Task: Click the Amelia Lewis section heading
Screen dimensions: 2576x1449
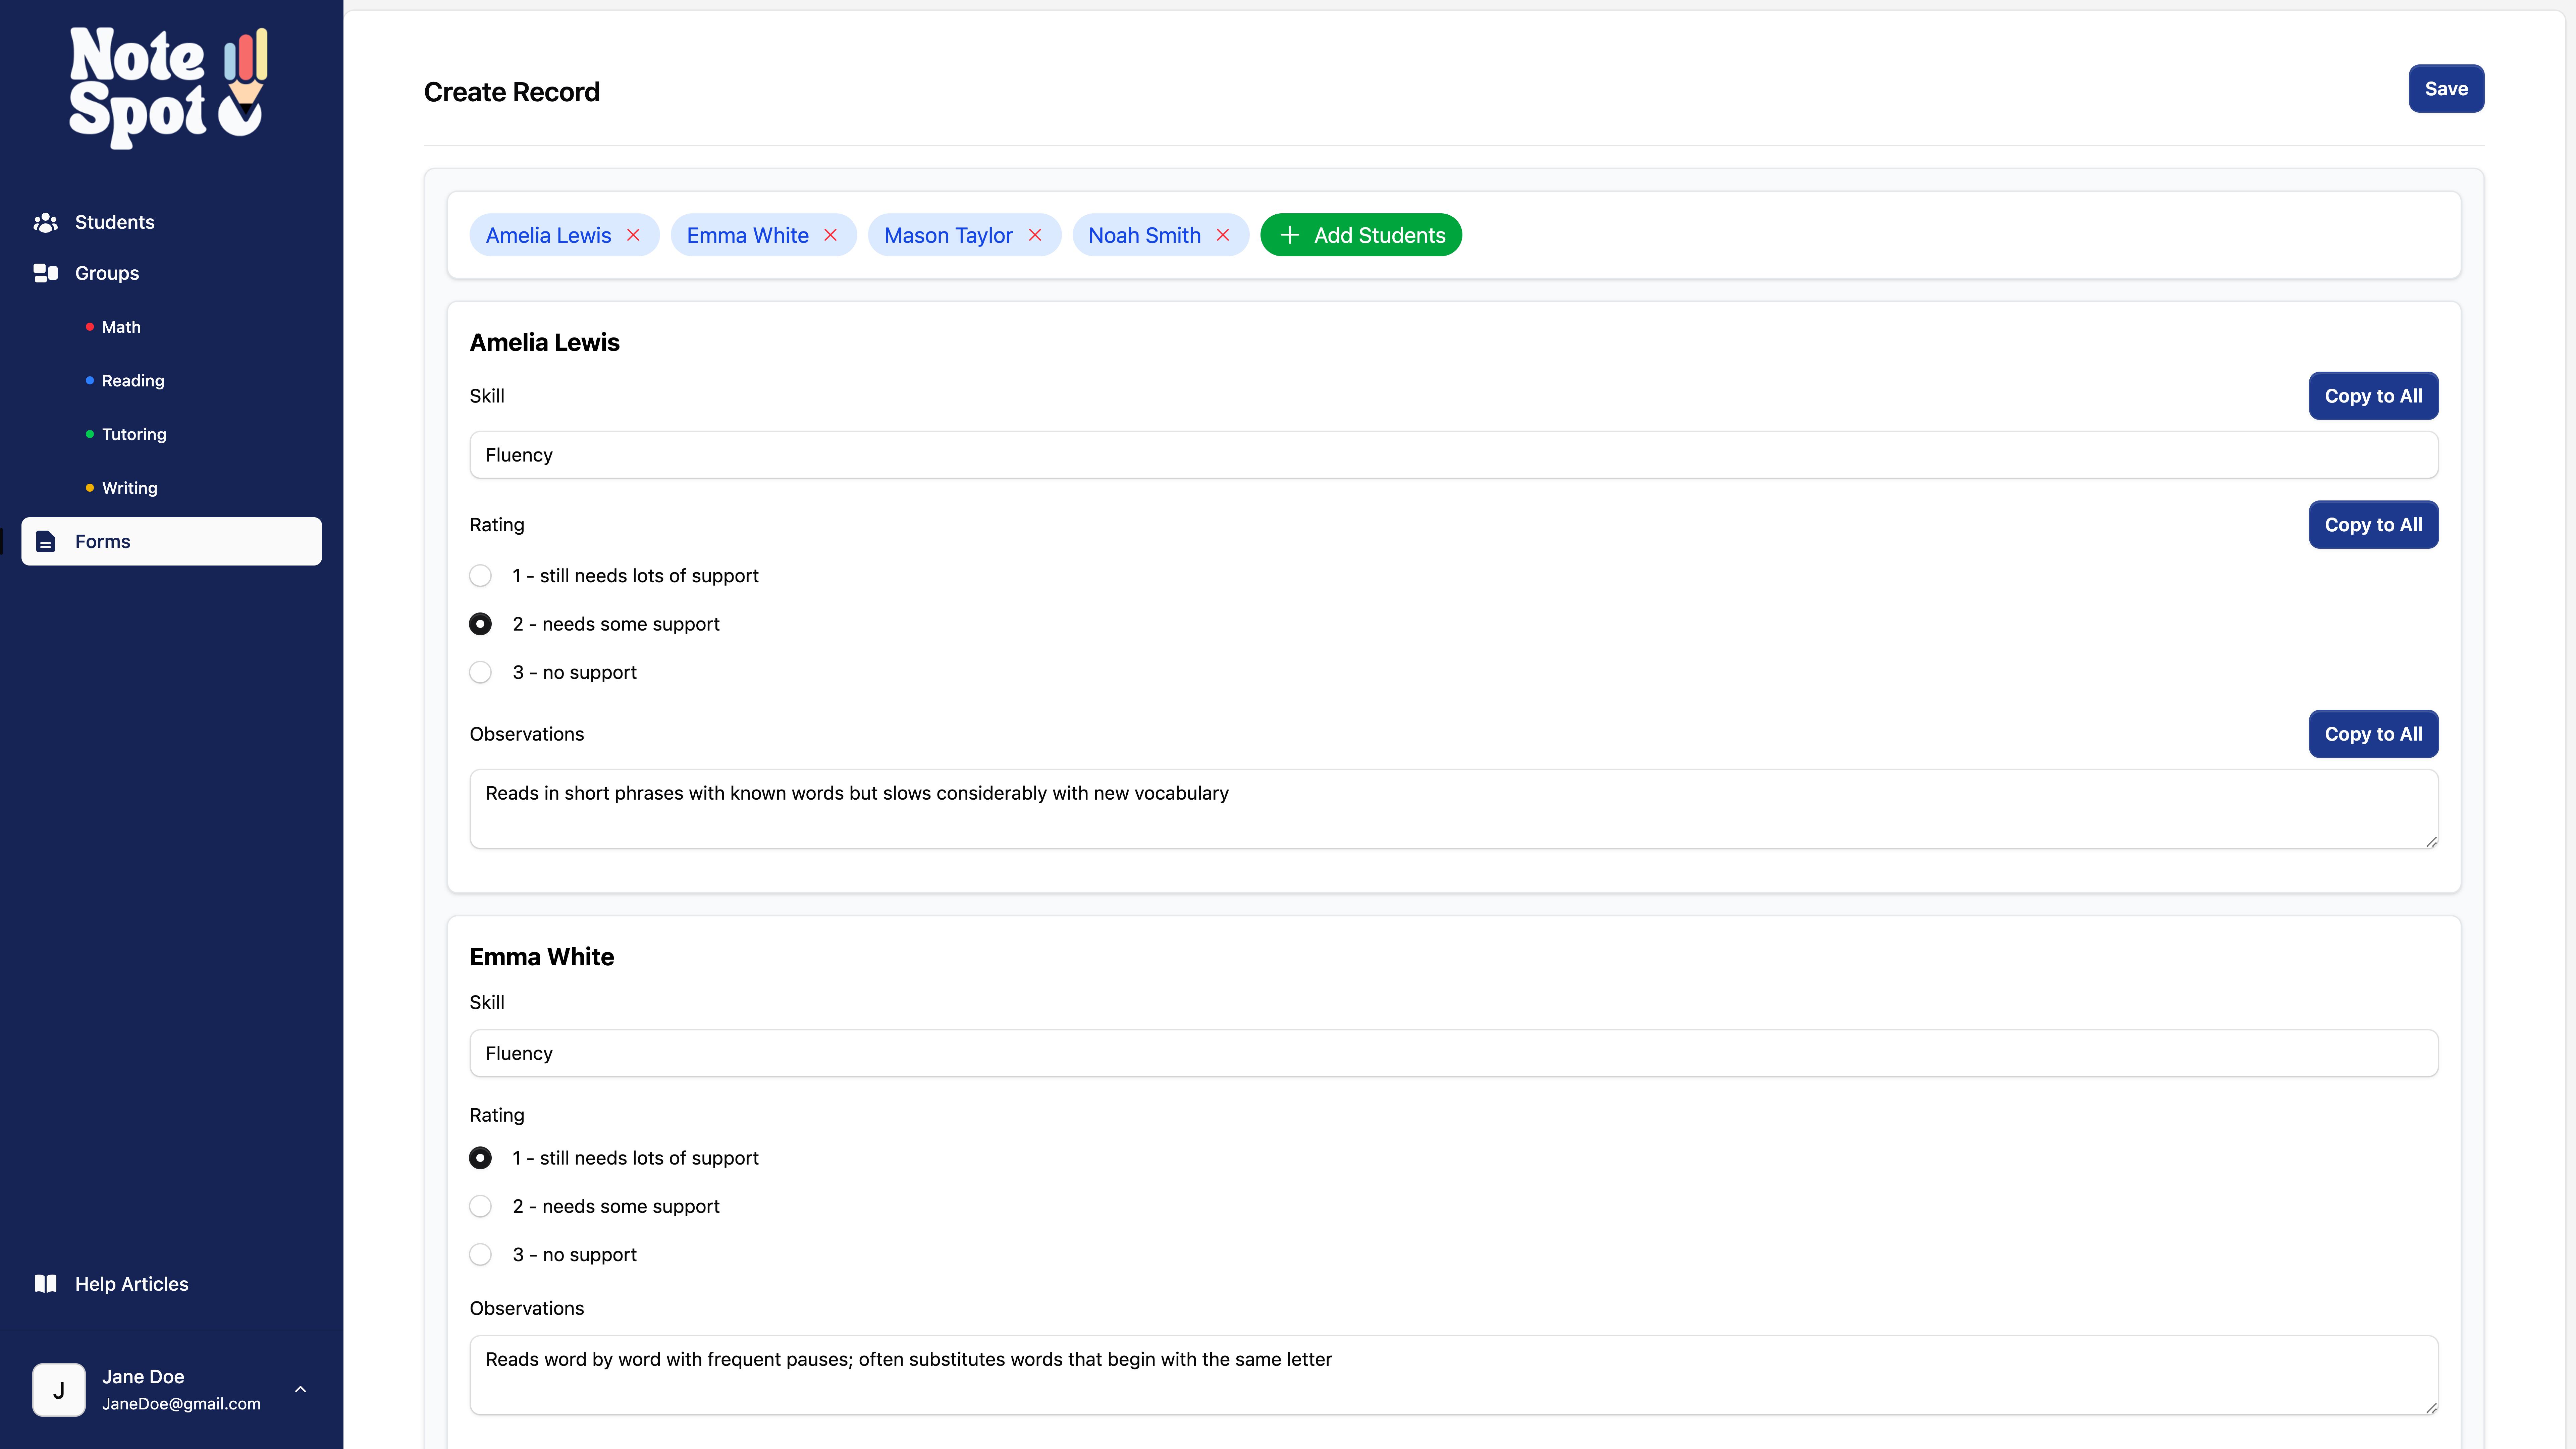Action: click(x=545, y=342)
